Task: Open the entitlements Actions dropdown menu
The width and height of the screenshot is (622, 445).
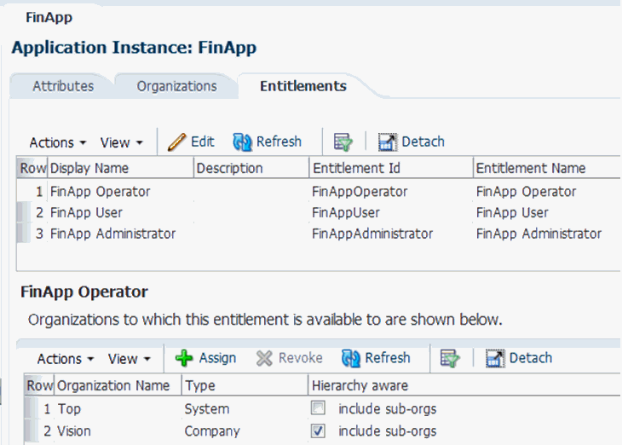Action: (58, 142)
